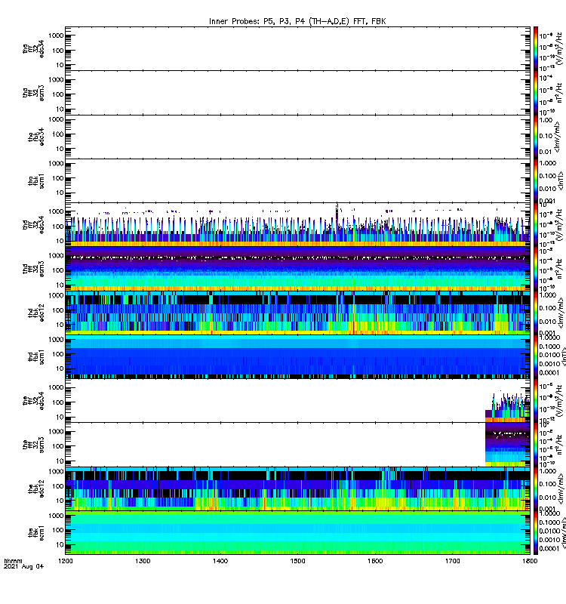Click the color bar beside tha fff edc34 panel
Viewport: 566px width, 604px height.
point(535,49)
